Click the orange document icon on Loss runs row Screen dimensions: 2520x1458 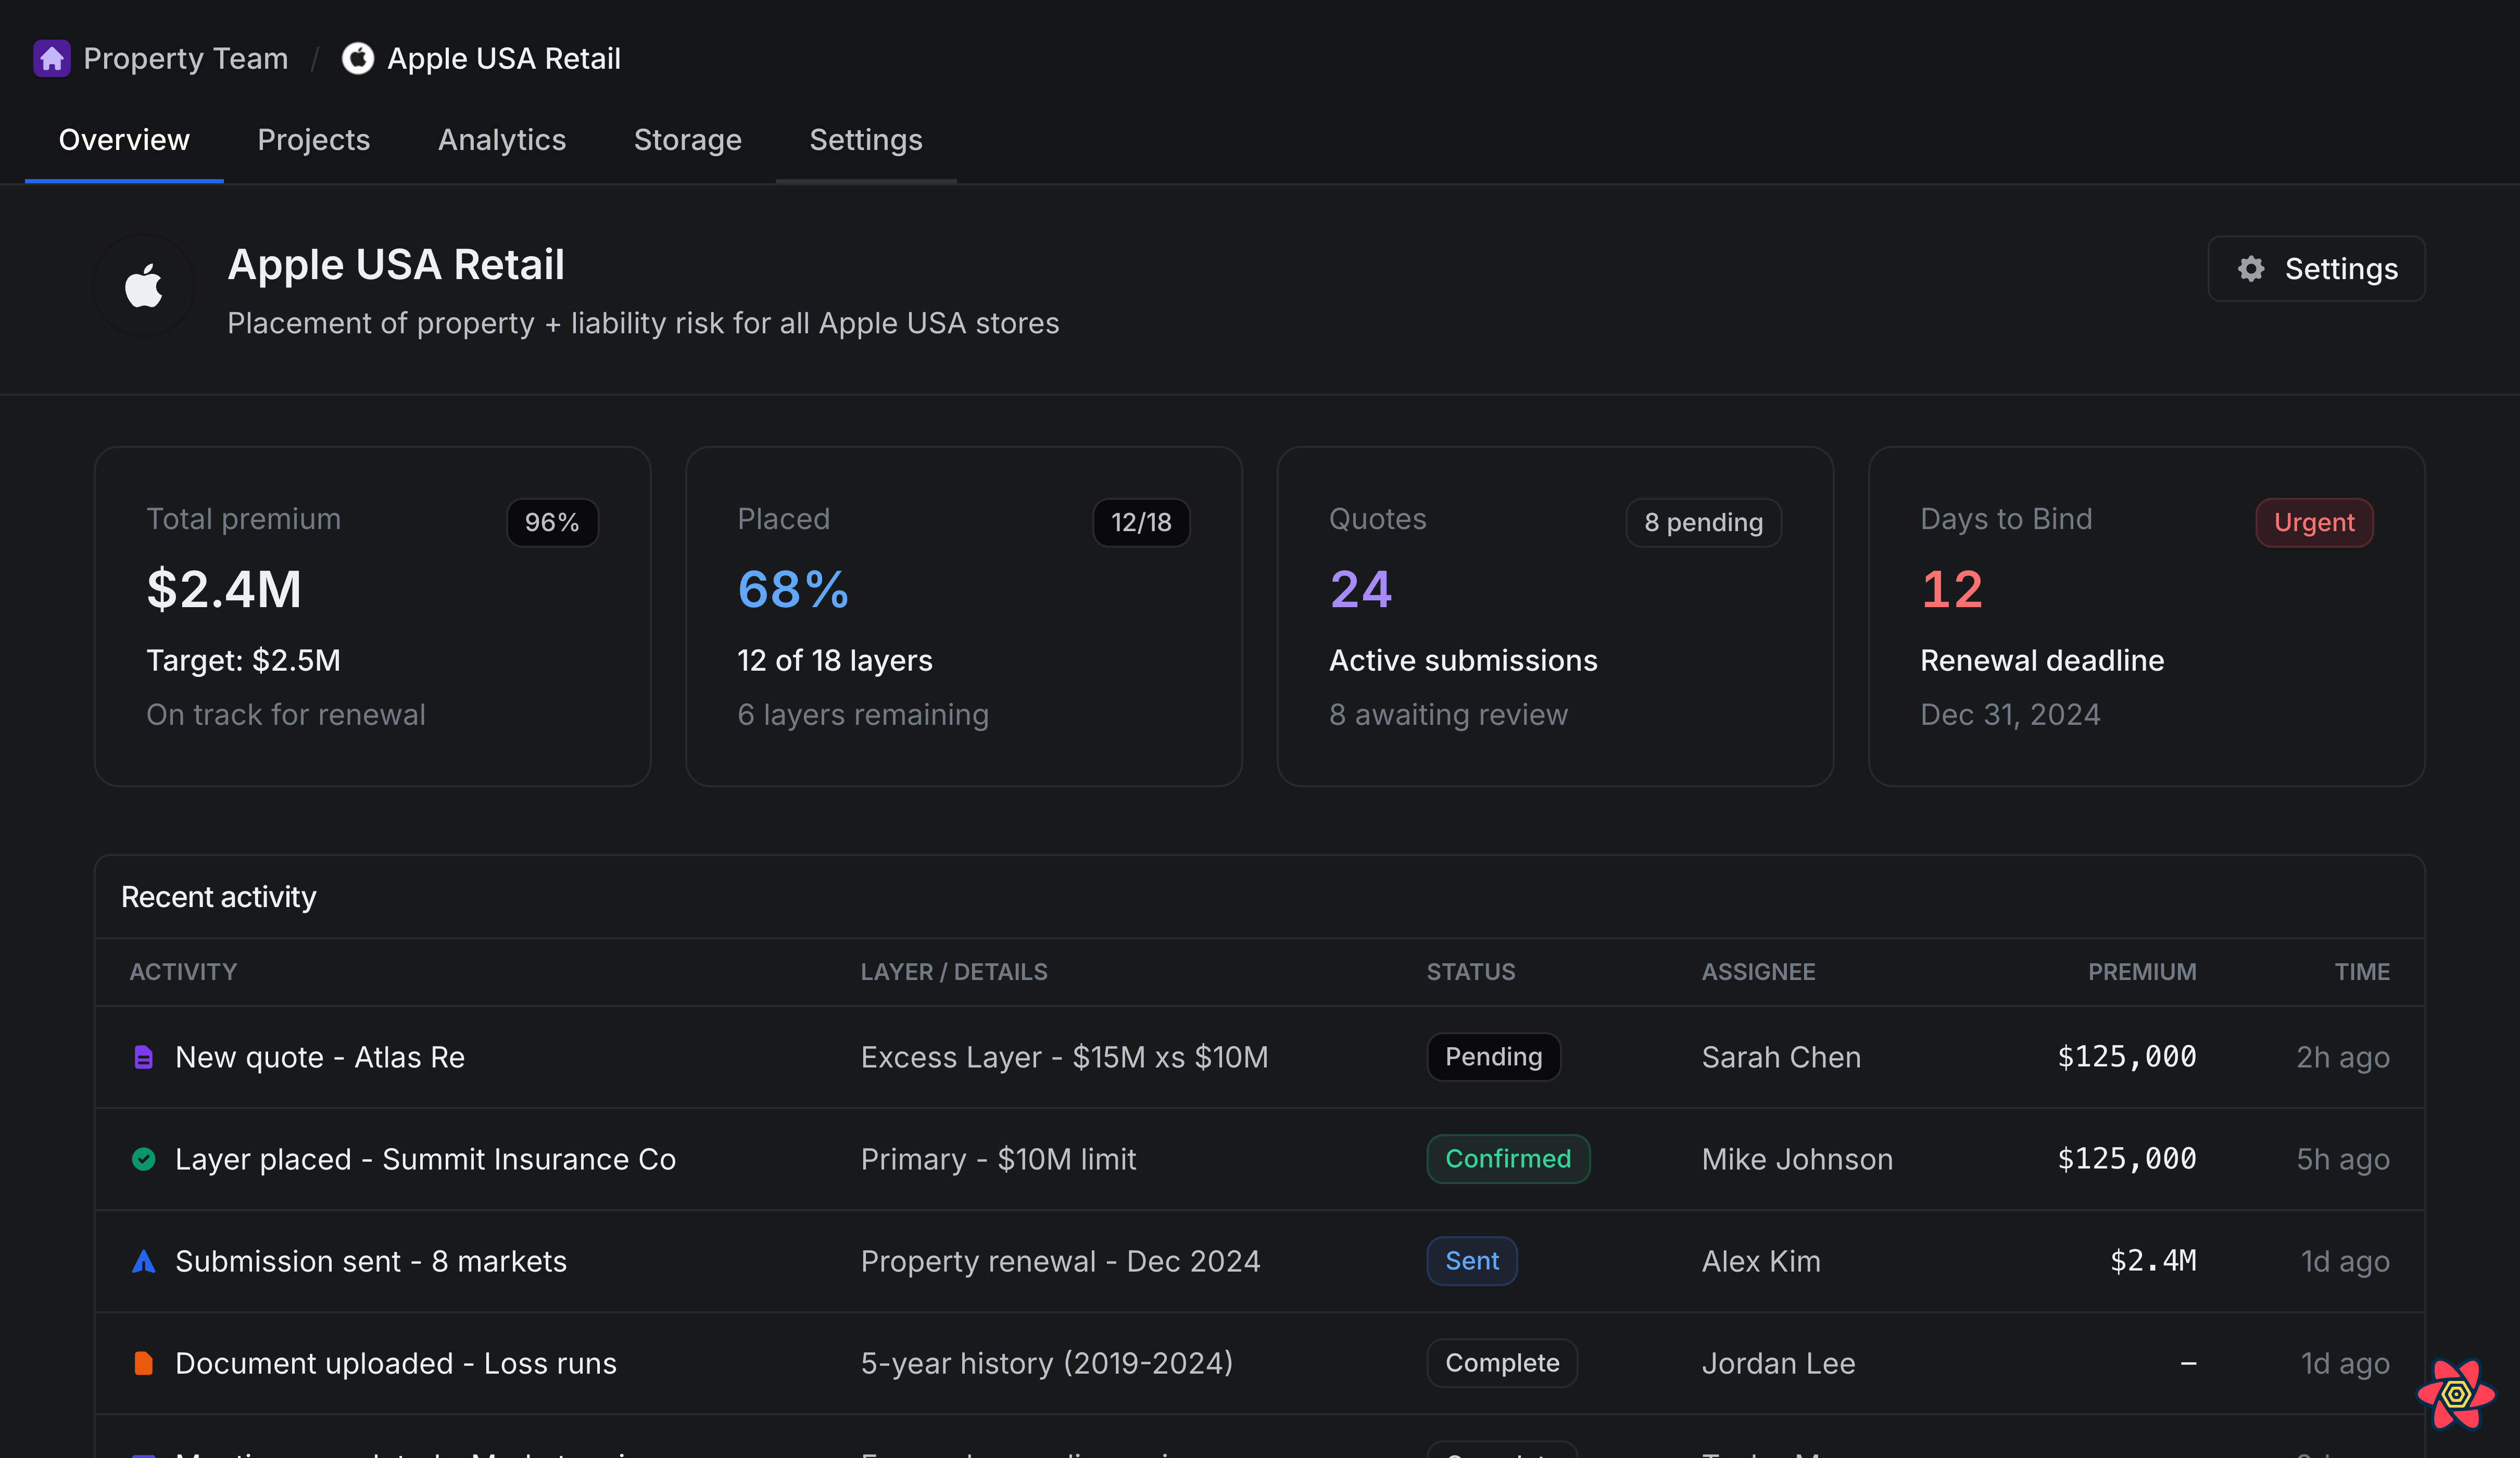(x=144, y=1363)
